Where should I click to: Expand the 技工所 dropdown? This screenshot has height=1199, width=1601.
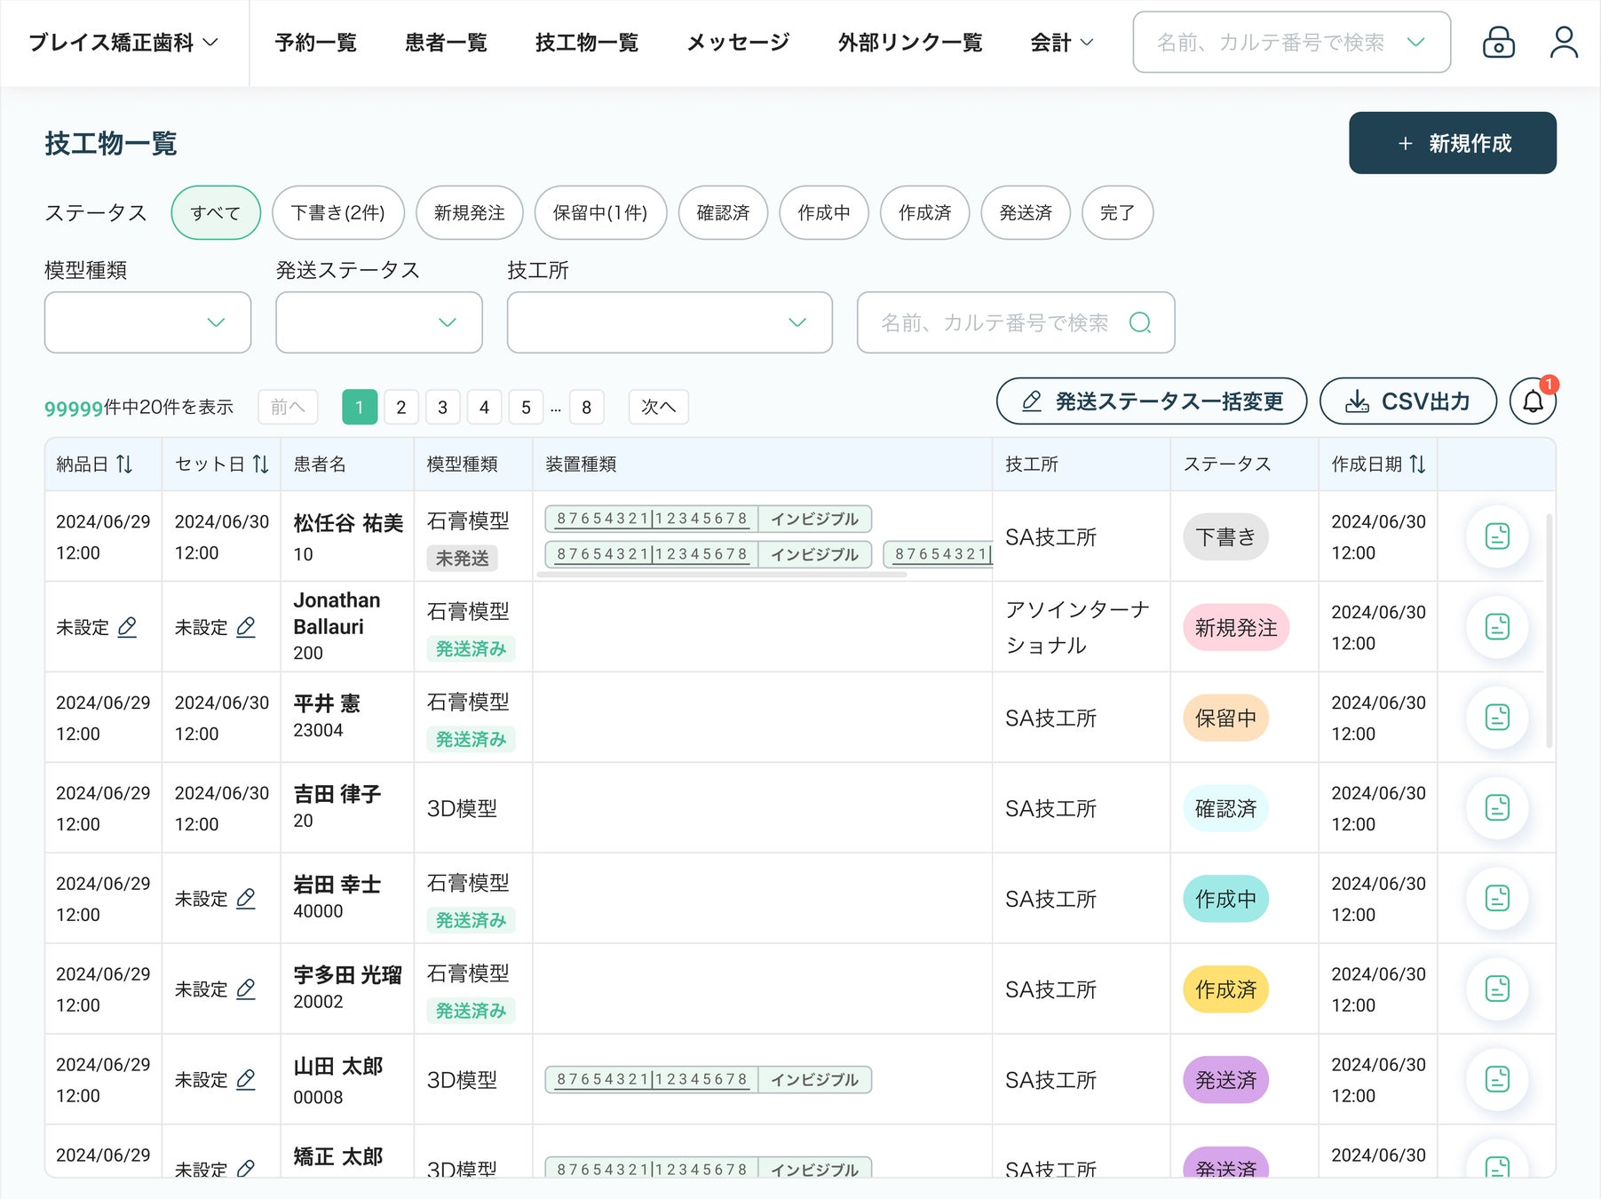click(x=669, y=322)
